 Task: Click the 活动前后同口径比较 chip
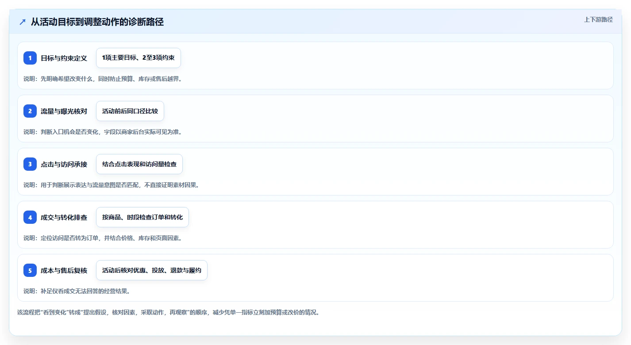pos(130,111)
